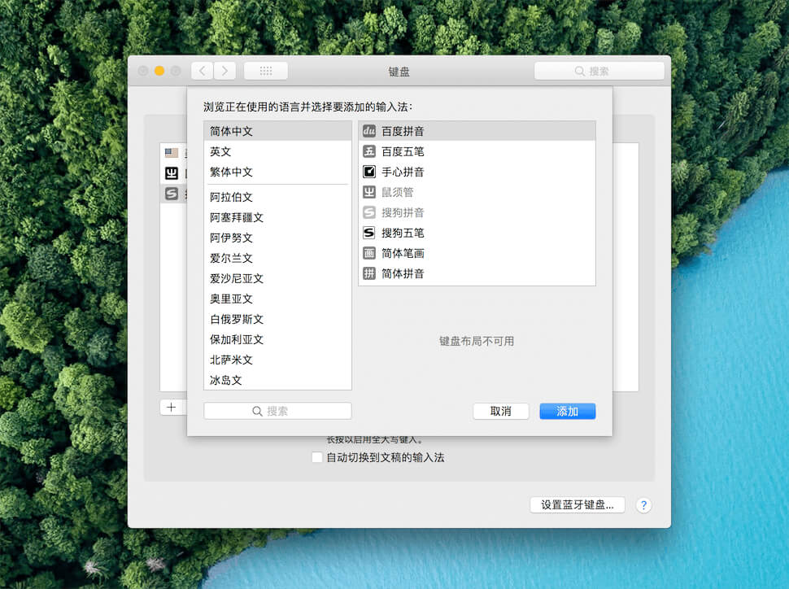The image size is (789, 589).
Task: Confirm with the 添加 button
Action: tap(568, 412)
